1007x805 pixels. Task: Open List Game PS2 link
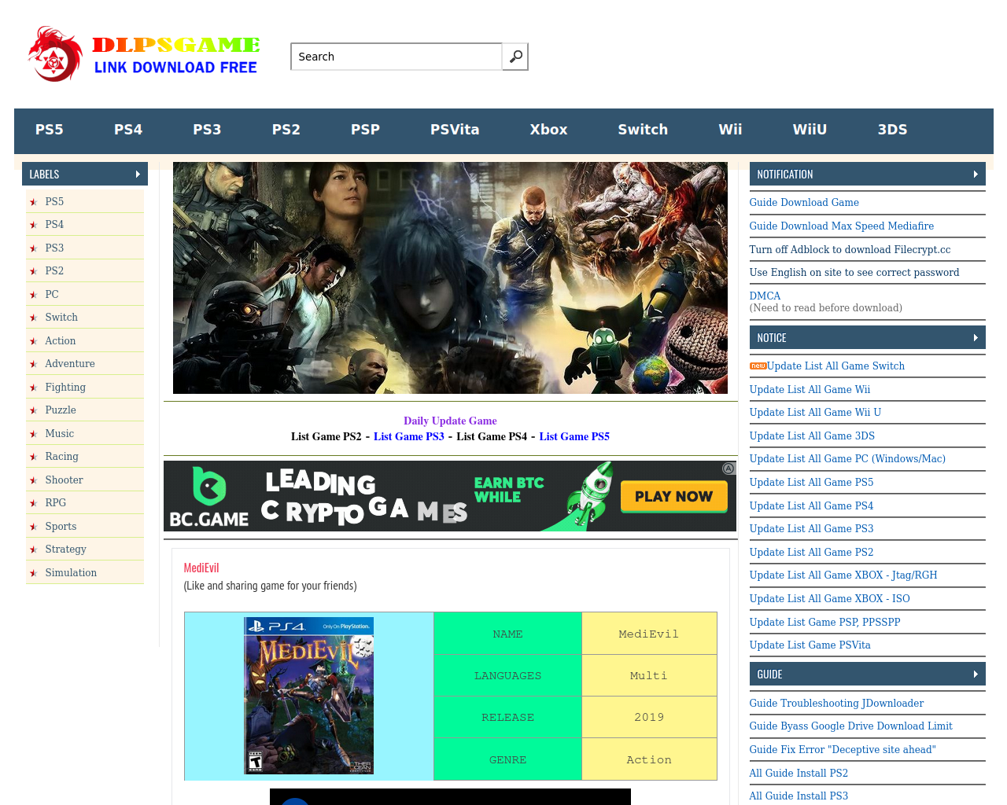(326, 437)
